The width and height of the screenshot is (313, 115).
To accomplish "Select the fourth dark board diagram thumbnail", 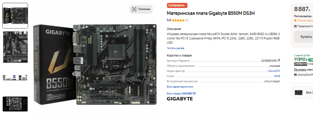I will tap(15, 104).
